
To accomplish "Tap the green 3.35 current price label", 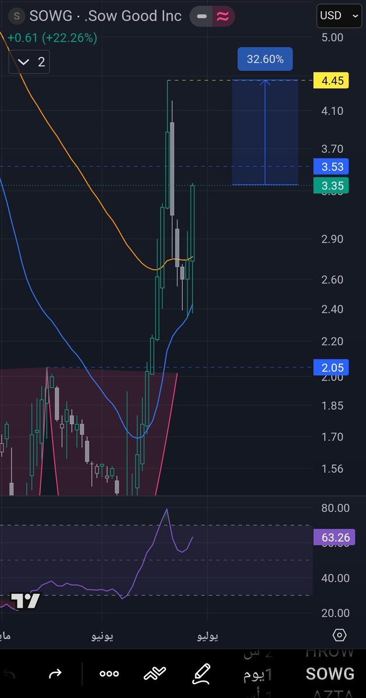I will pyautogui.click(x=331, y=186).
